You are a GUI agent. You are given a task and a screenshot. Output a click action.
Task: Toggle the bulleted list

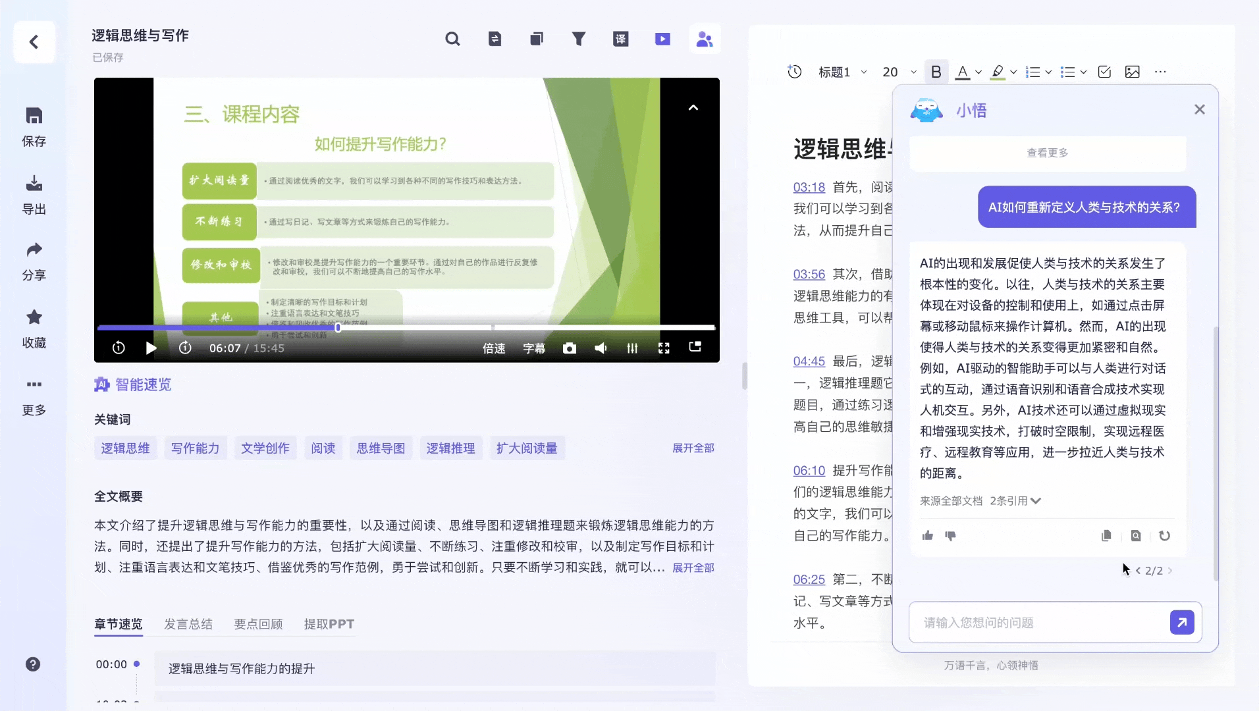1067,72
